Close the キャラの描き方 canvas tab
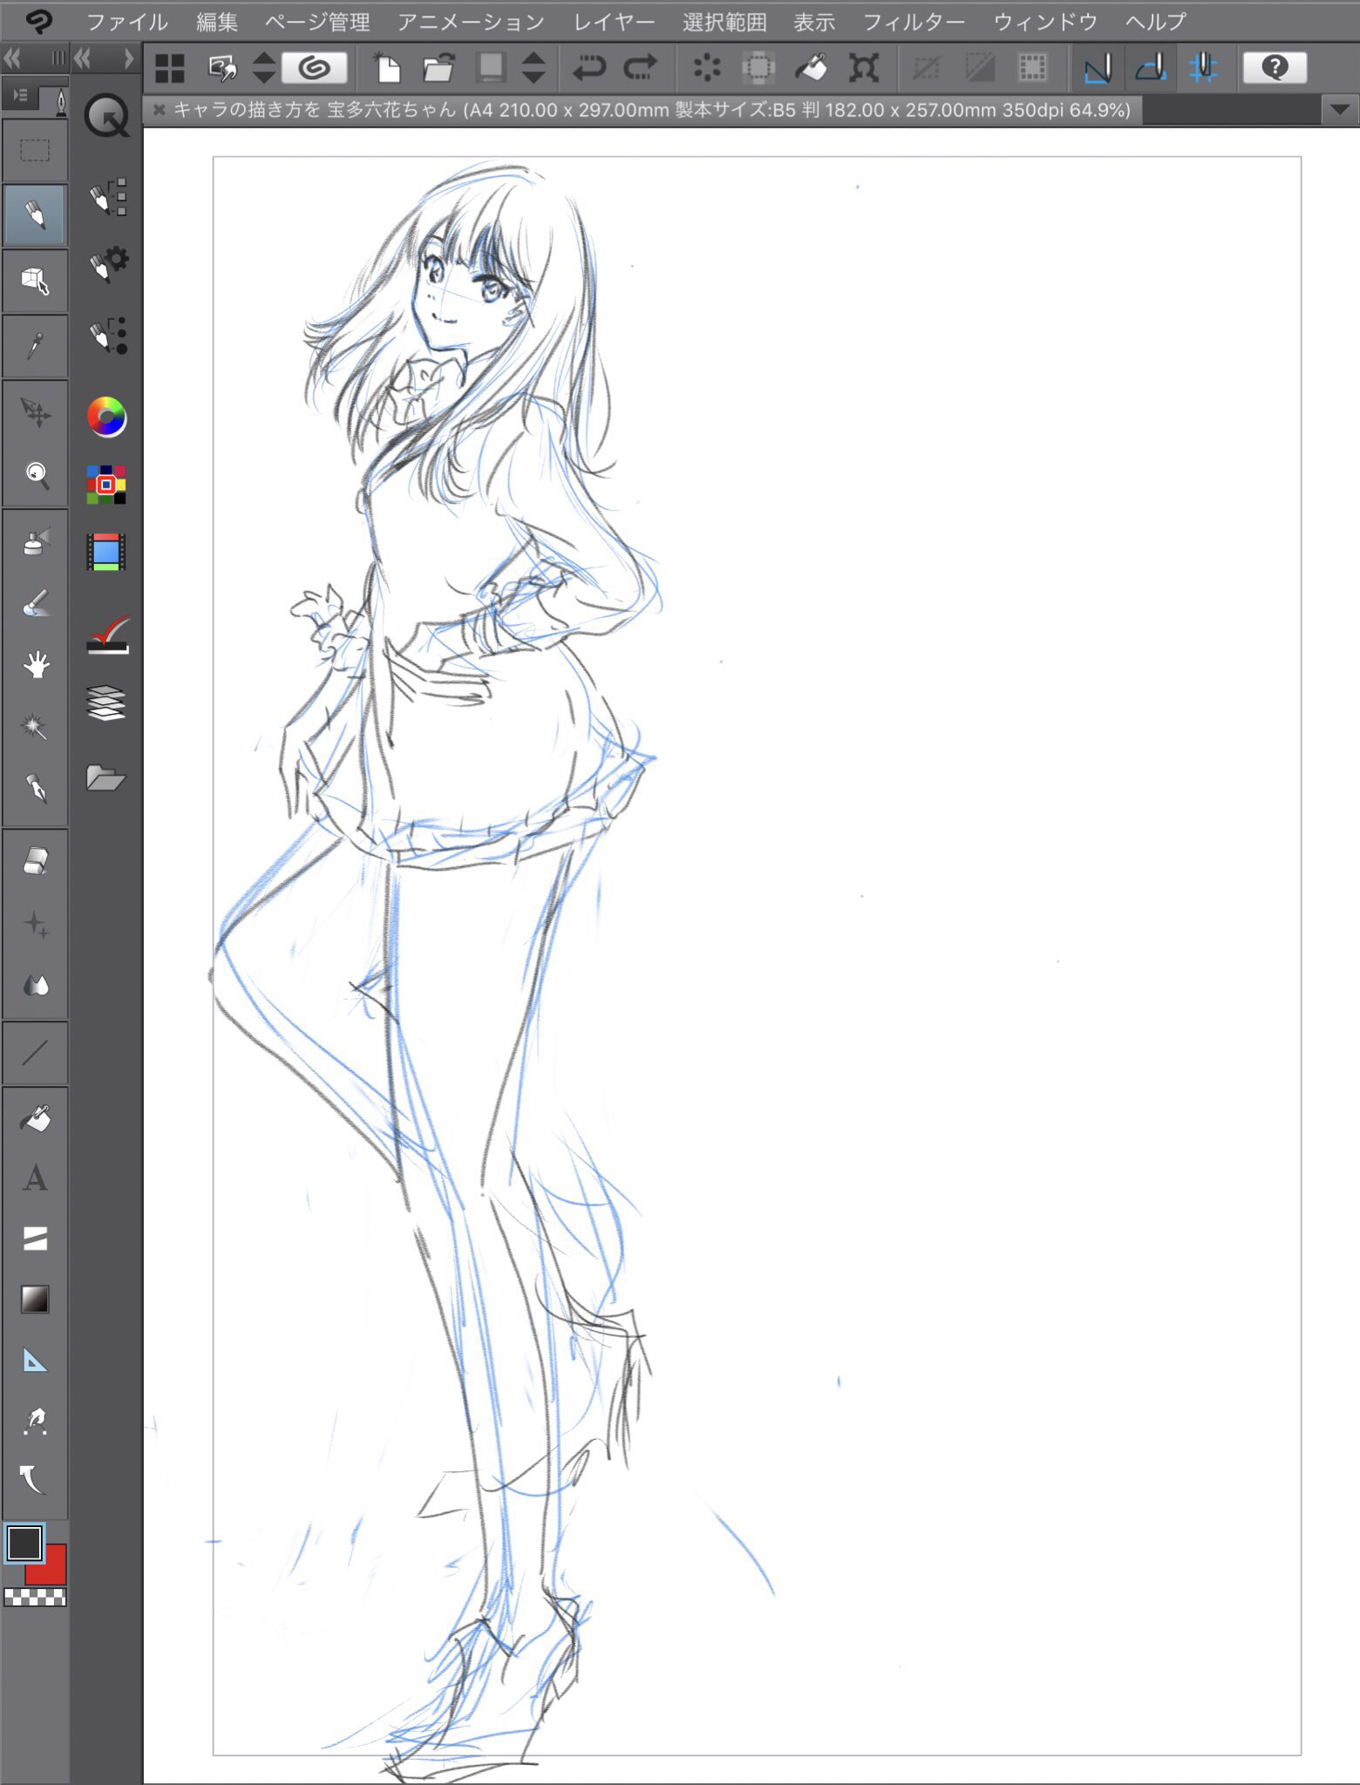Image resolution: width=1360 pixels, height=1785 pixels. pyautogui.click(x=159, y=110)
